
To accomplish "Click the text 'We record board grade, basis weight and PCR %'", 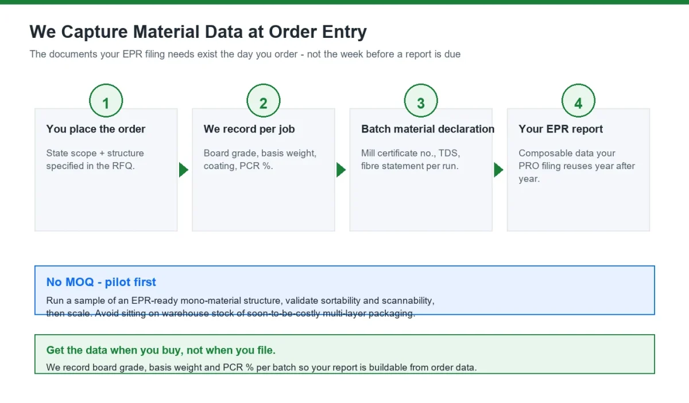I will 261,367.
